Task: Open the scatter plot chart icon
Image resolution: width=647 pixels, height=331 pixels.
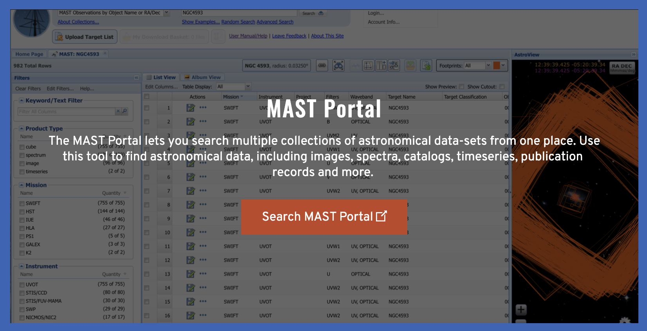Action: pyautogui.click(x=368, y=65)
